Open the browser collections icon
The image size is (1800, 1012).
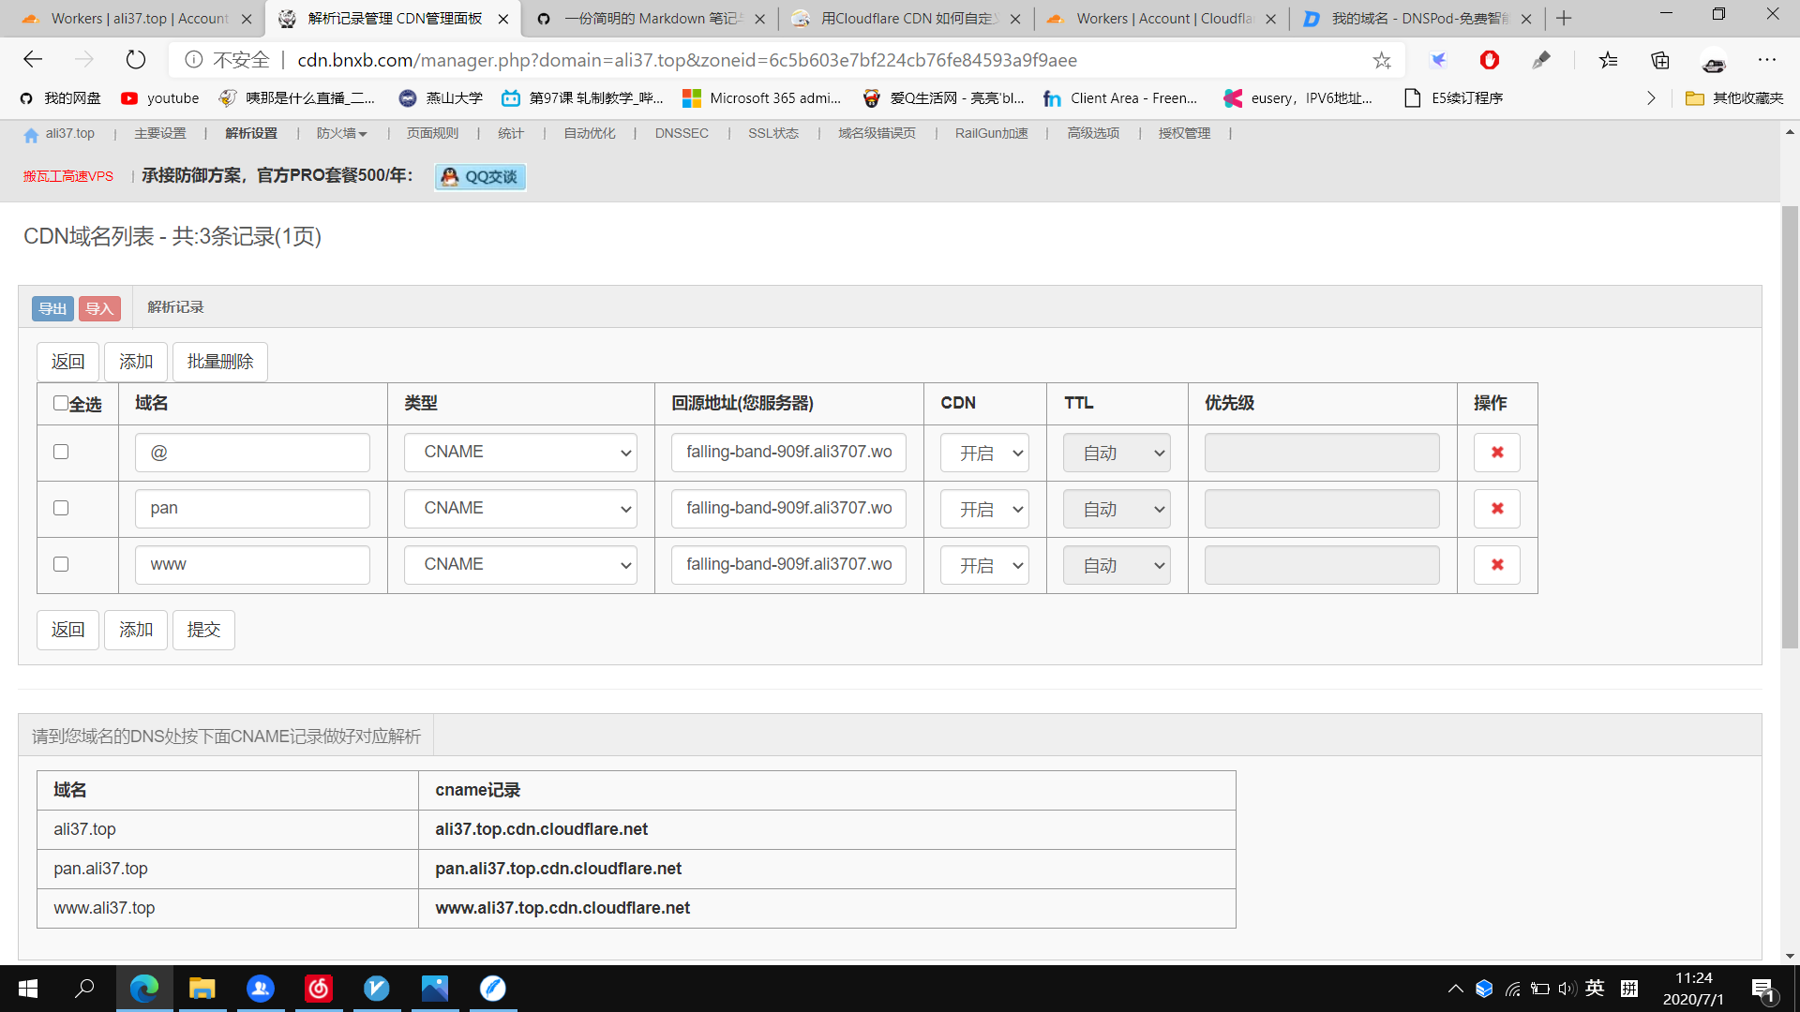point(1660,60)
